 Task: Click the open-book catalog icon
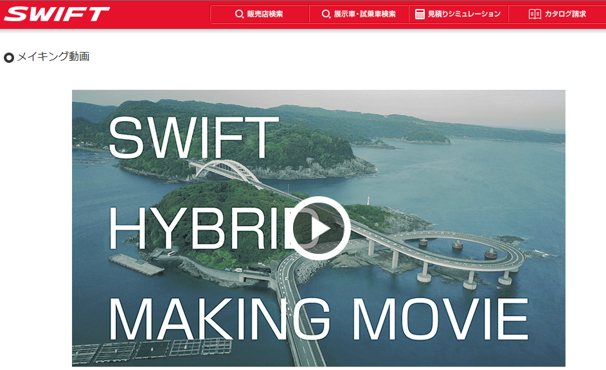coord(535,14)
